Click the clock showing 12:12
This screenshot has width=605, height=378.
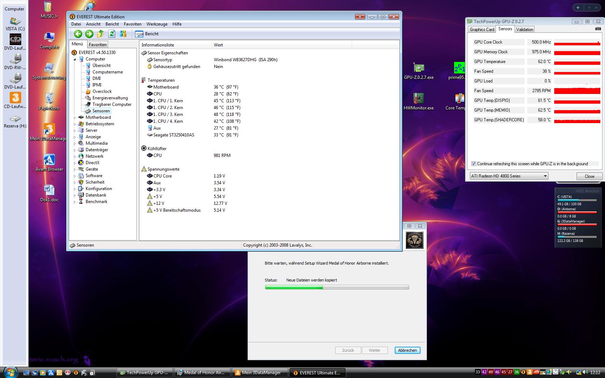click(x=595, y=372)
